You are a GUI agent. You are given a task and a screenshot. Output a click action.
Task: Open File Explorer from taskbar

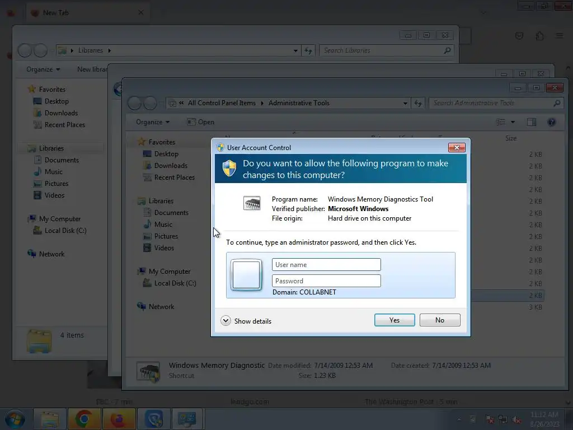click(50, 419)
